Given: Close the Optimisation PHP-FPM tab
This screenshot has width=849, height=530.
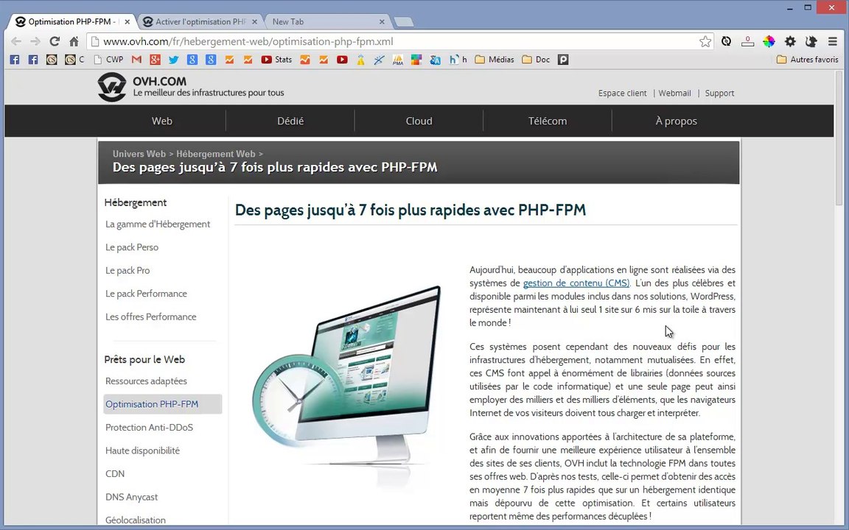Looking at the screenshot, I should 127,22.
